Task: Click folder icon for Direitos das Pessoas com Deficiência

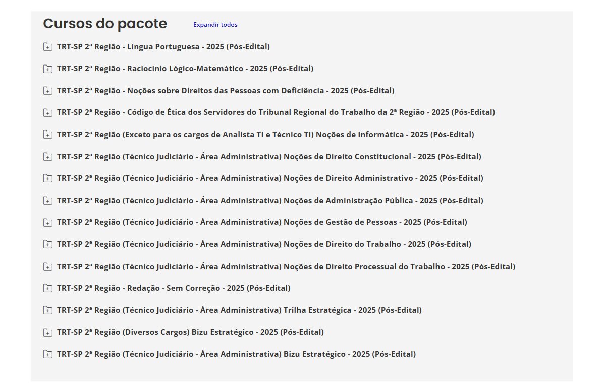Action: [x=47, y=91]
